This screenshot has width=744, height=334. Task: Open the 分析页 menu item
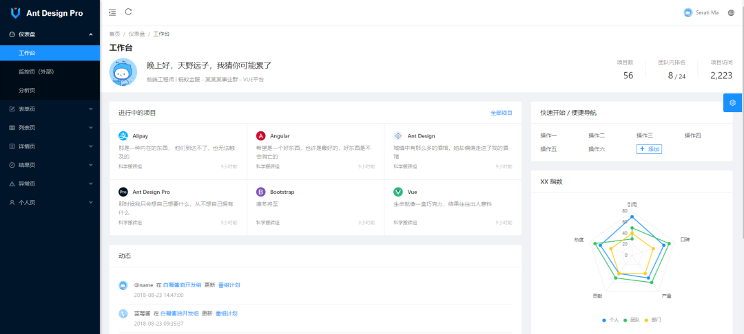(x=50, y=90)
